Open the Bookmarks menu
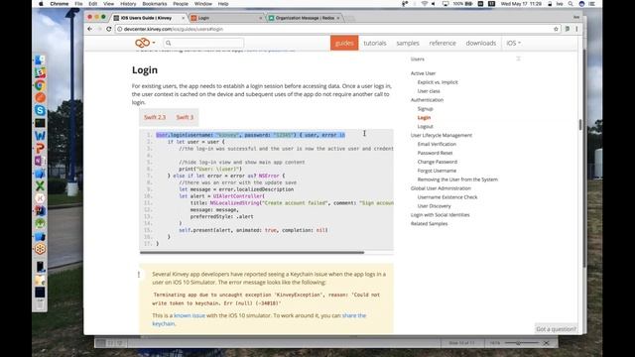The height and width of the screenshot is (357, 635). coord(155,4)
